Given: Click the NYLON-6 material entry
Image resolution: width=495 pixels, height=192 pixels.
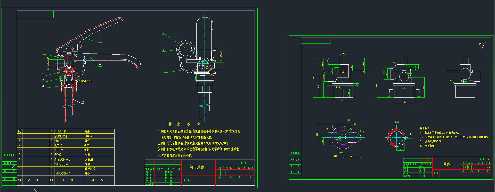Looking at the screenshot, I should coord(62,160).
